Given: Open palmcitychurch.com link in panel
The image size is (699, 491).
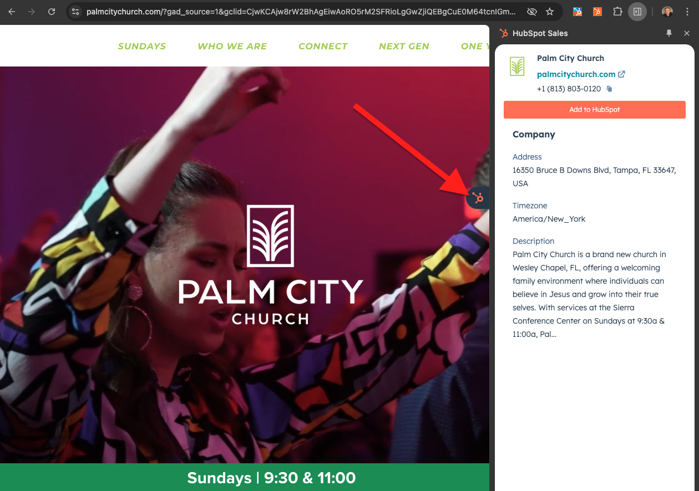Looking at the screenshot, I should [576, 74].
